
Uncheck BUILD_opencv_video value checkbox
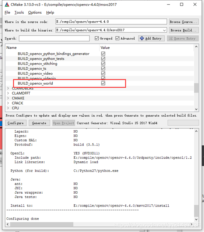point(103,73)
